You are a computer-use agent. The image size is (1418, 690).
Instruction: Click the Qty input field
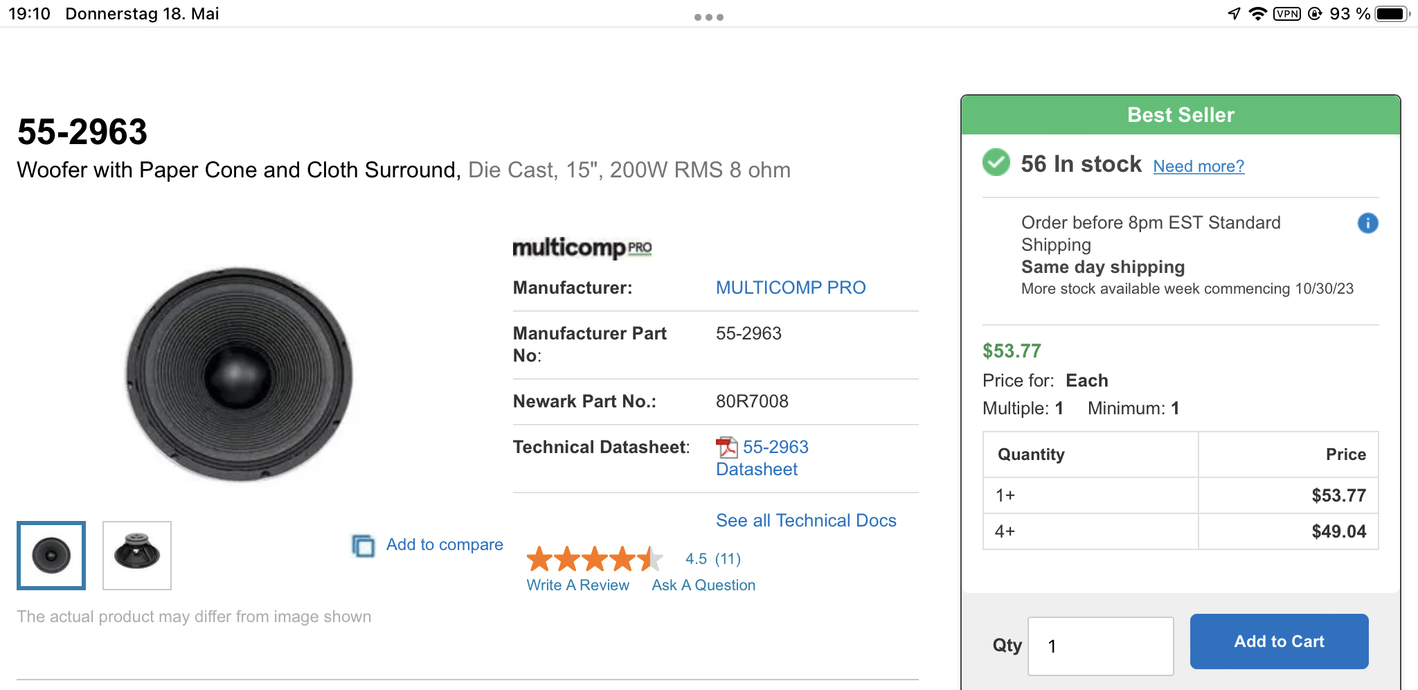tap(1100, 646)
